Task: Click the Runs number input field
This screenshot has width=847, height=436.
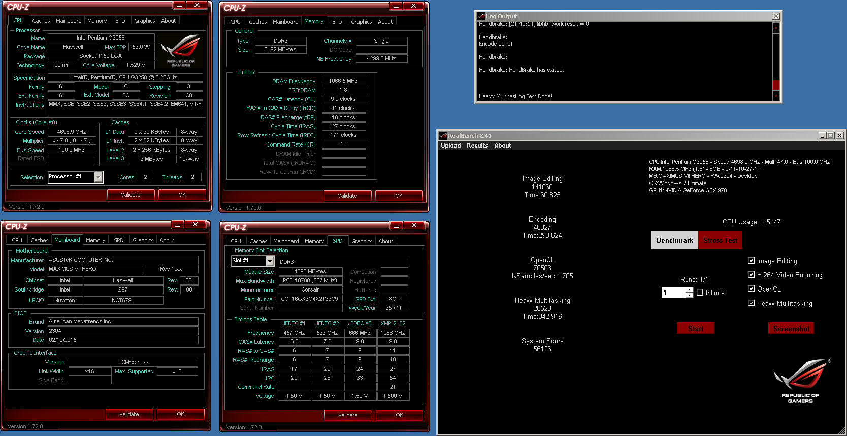Action: click(x=673, y=293)
